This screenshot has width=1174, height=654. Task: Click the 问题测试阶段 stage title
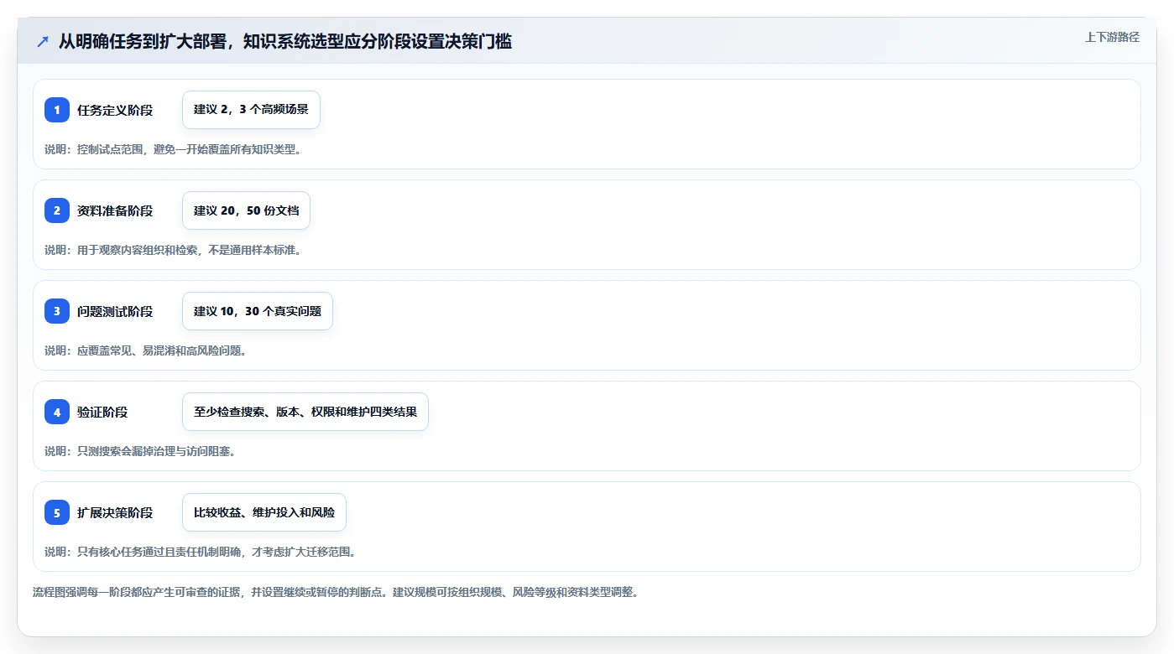[x=115, y=311]
